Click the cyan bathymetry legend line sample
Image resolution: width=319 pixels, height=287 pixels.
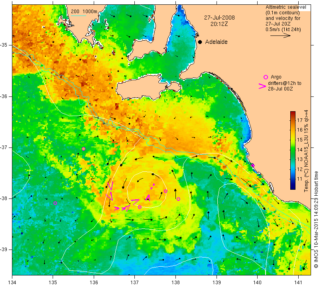79,16
